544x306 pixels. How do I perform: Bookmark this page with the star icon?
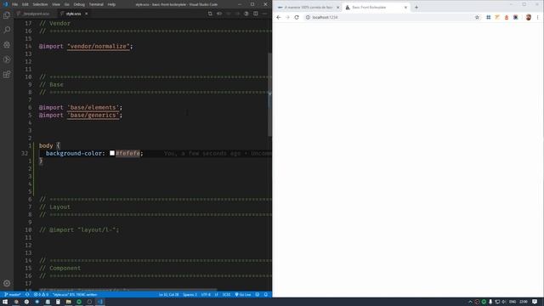(477, 17)
